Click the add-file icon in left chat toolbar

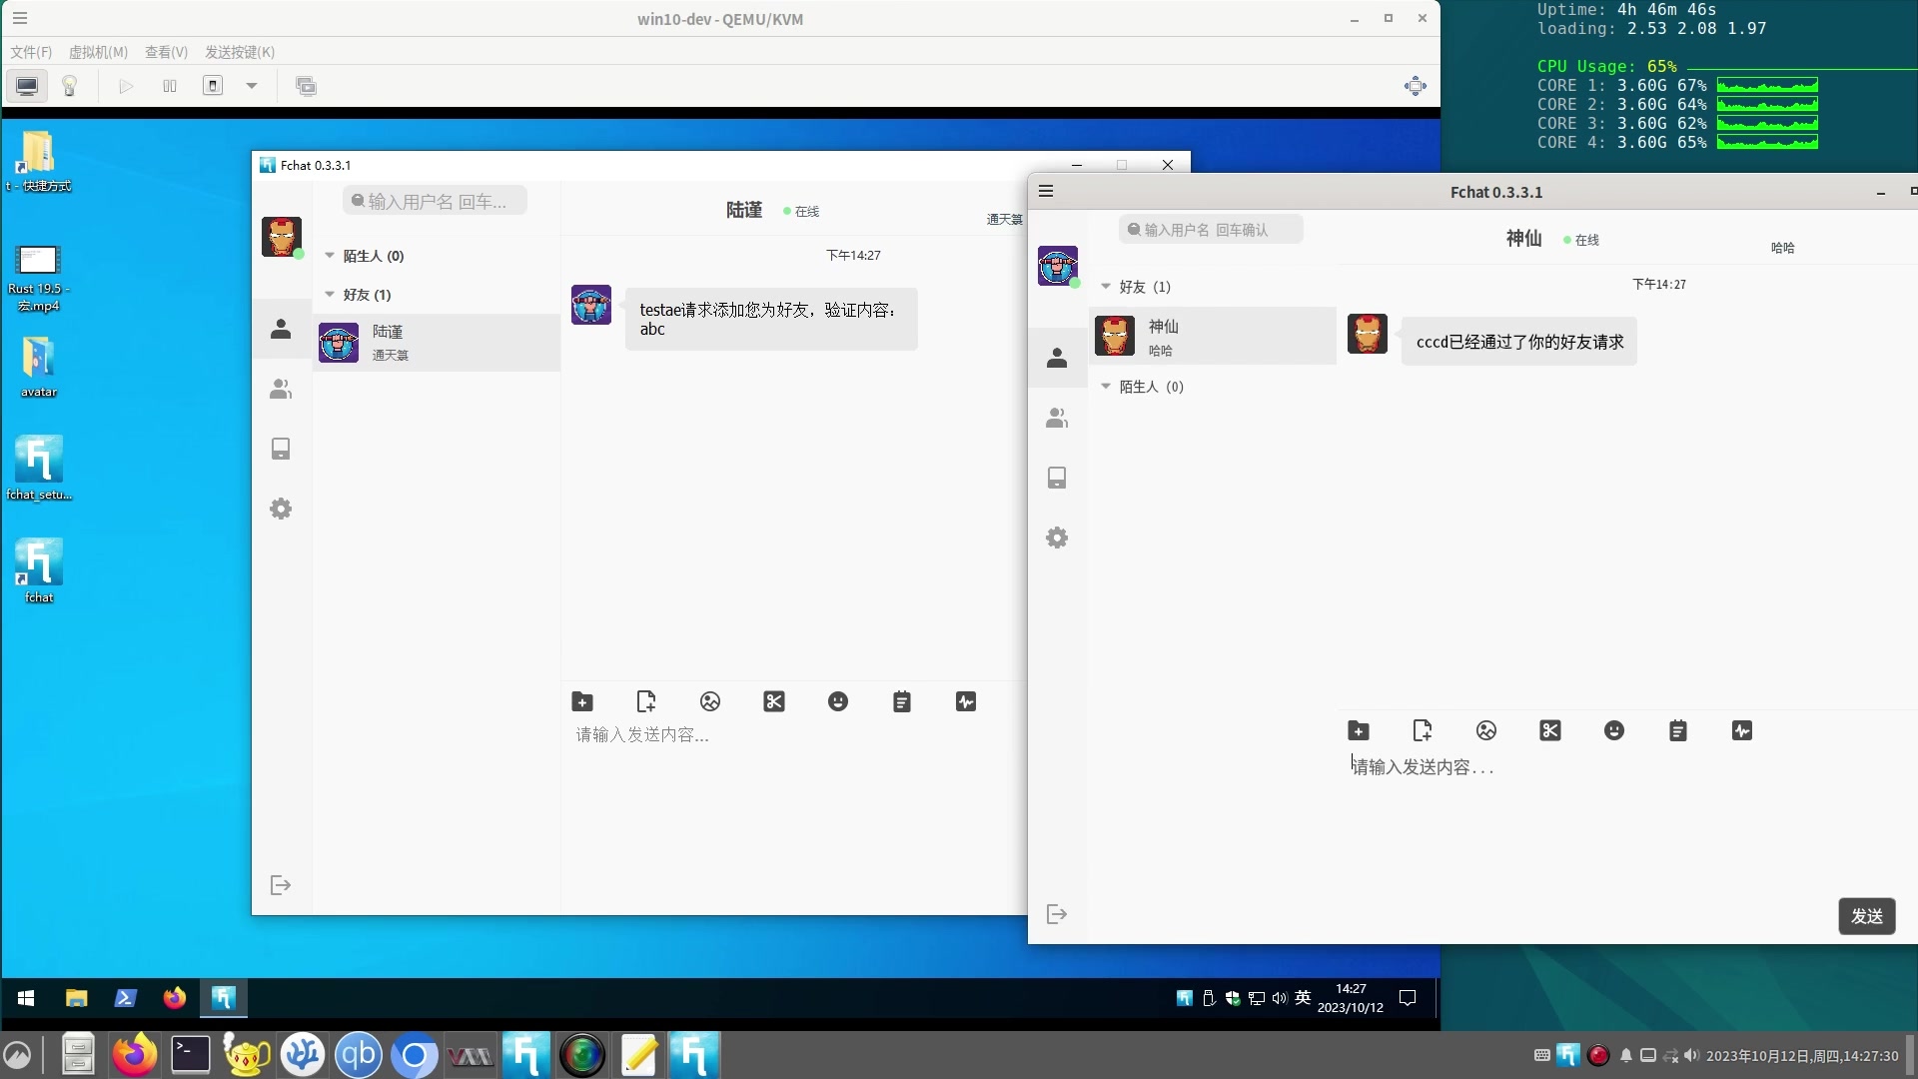click(x=646, y=701)
